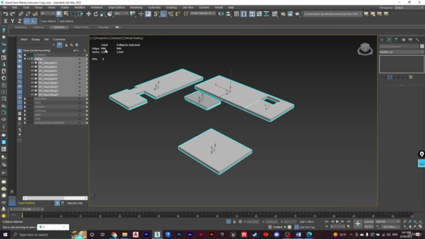Click the Undo arrow icon
Screen dimensions: 425x239
(5, 14)
